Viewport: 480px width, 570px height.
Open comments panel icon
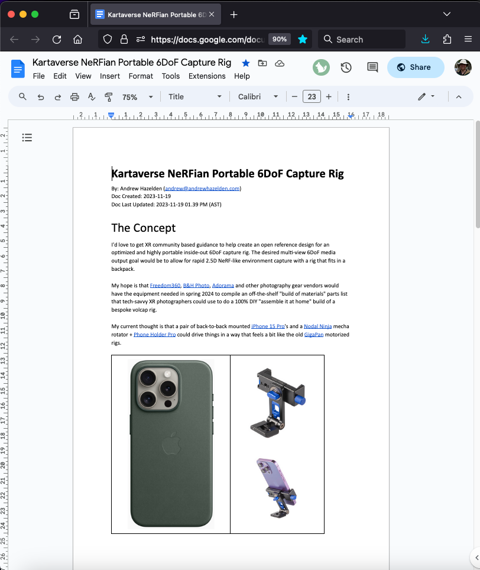[372, 67]
